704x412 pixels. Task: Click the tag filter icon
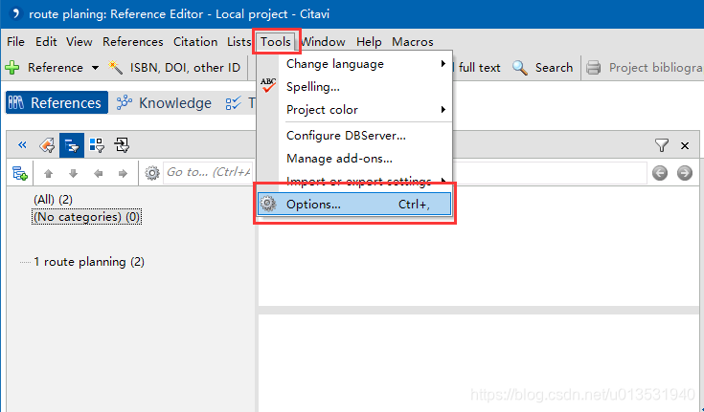tap(47, 145)
